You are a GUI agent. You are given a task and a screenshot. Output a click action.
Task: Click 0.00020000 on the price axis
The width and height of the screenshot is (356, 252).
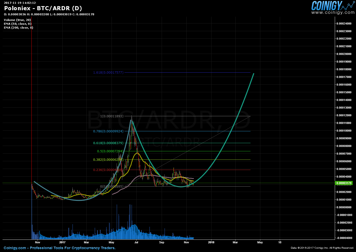pyautogui.click(x=344, y=54)
